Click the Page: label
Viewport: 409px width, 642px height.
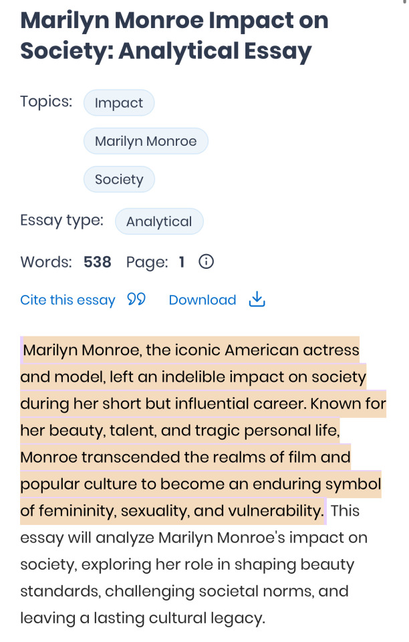tap(147, 262)
